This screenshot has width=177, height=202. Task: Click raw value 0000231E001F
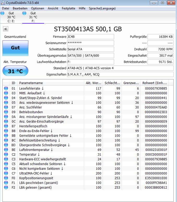tap(156, 150)
